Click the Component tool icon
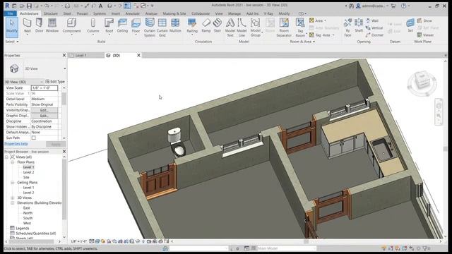This screenshot has height=254, width=452. pyautogui.click(x=71, y=23)
